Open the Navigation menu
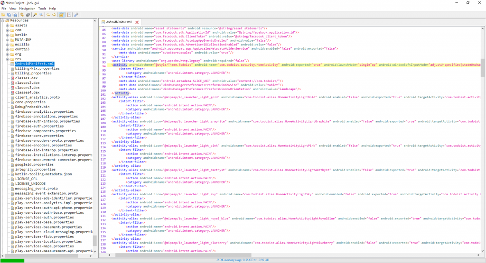The height and width of the screenshot is (263, 486). click(27, 9)
